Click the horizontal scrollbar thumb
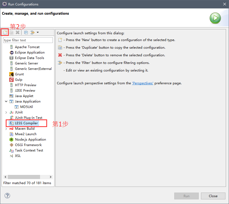This screenshot has width=229, height=204. [x=24, y=177]
